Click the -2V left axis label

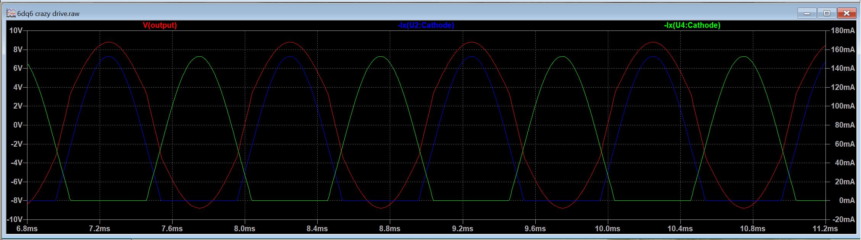[17, 144]
